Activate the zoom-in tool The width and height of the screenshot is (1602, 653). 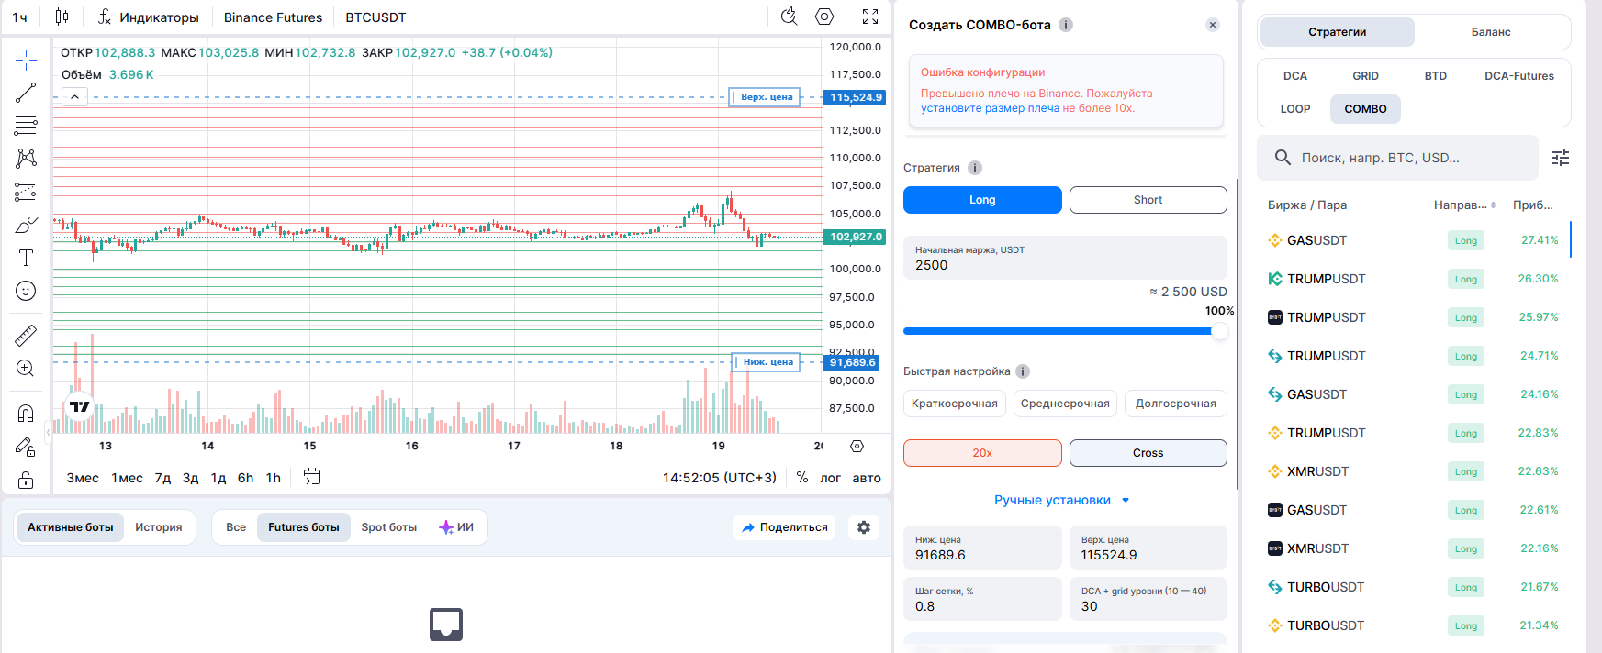click(26, 369)
